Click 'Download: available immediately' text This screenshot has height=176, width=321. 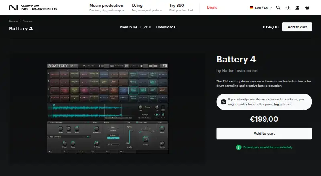268,147
